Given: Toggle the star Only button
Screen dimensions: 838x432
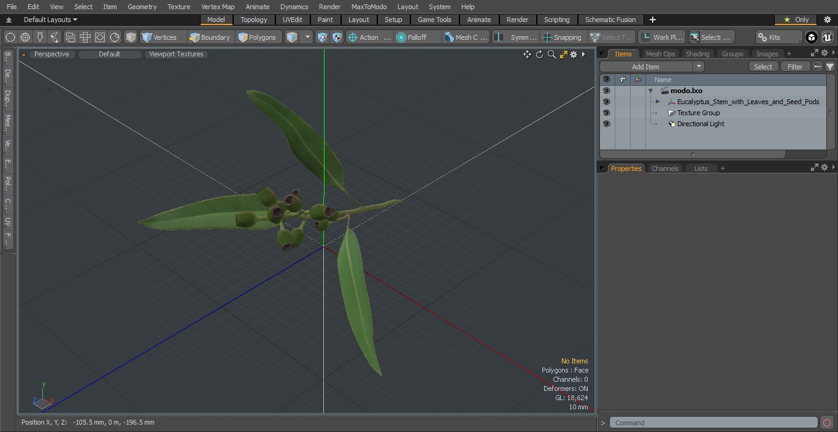Looking at the screenshot, I should click(796, 20).
